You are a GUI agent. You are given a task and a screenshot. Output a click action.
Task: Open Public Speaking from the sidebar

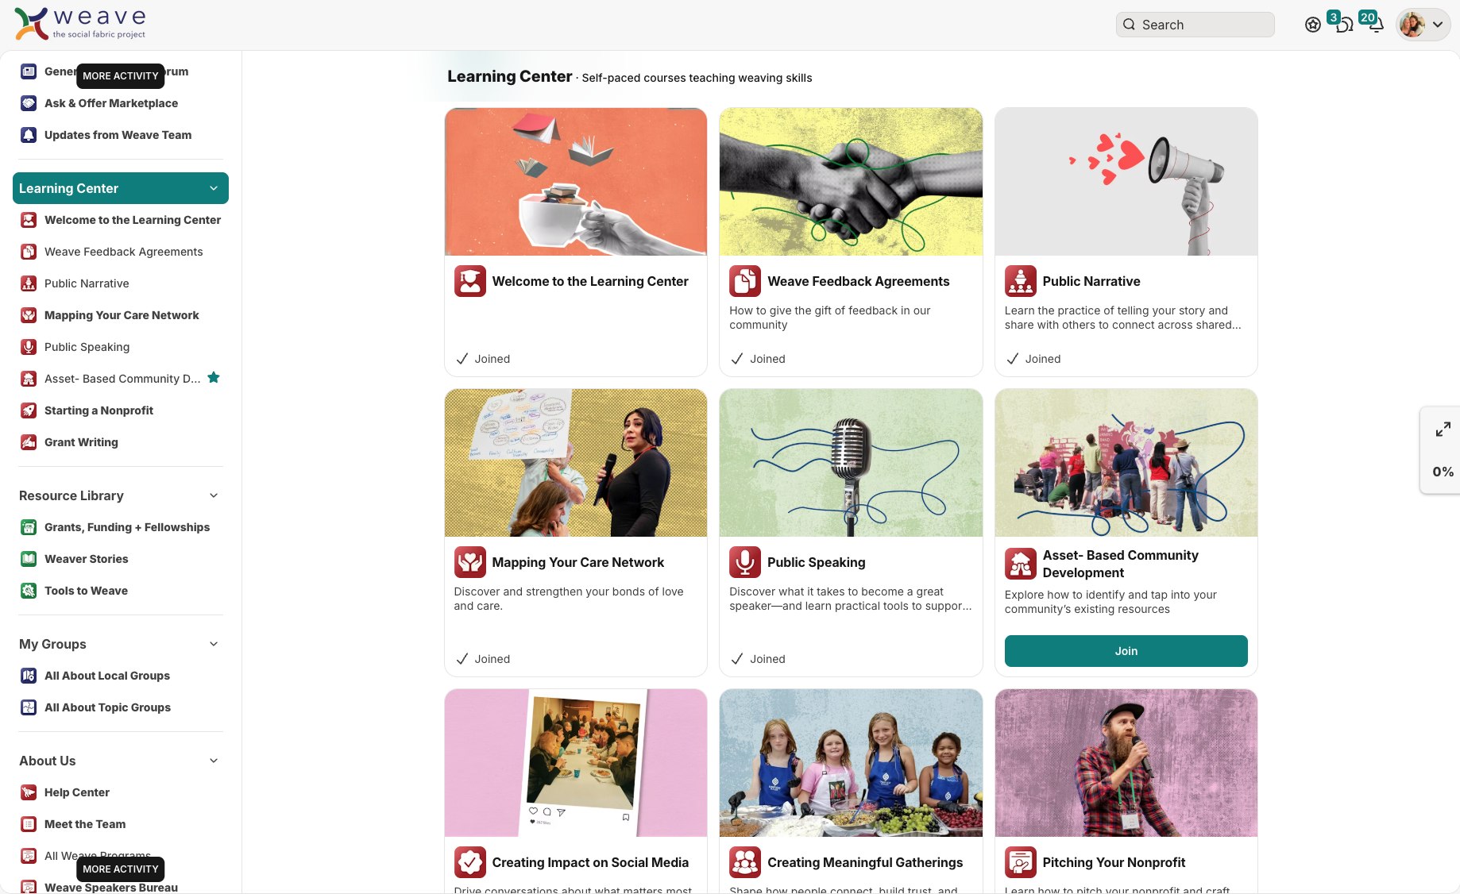(x=121, y=347)
